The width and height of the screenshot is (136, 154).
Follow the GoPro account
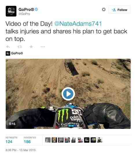pos(120,10)
